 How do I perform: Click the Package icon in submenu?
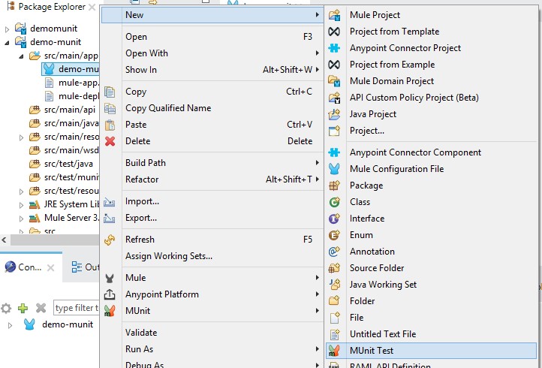[334, 186]
